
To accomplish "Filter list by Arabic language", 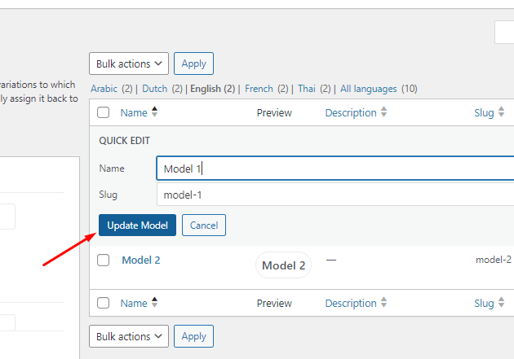I will click(x=104, y=89).
